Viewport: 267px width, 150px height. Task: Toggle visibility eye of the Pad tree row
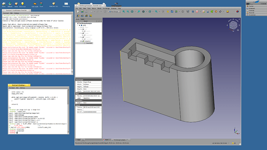(81, 29)
